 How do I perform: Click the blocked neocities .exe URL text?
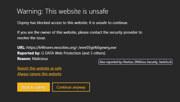pyautogui.click(x=71, y=48)
